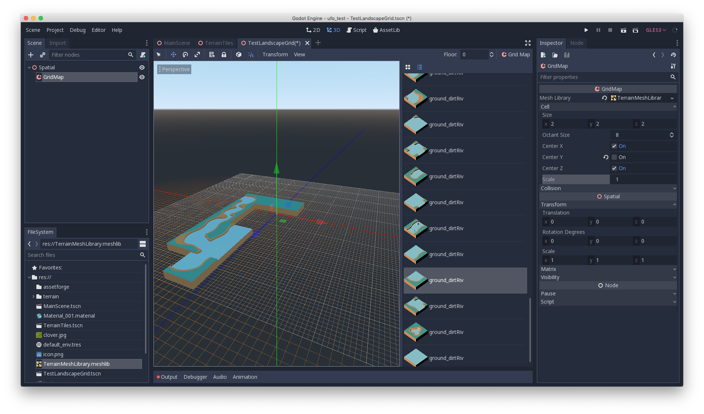This screenshot has width=704, height=414.
Task: Click the mesh palette scrollbar
Action: (530, 329)
